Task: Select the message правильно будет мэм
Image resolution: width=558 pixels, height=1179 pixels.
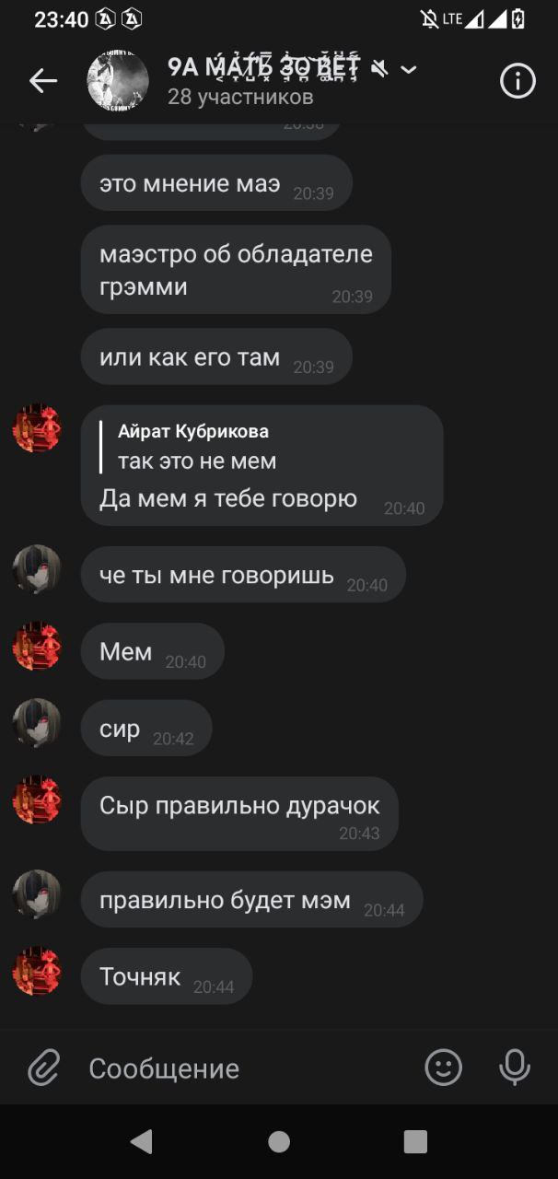Action: coord(251,900)
